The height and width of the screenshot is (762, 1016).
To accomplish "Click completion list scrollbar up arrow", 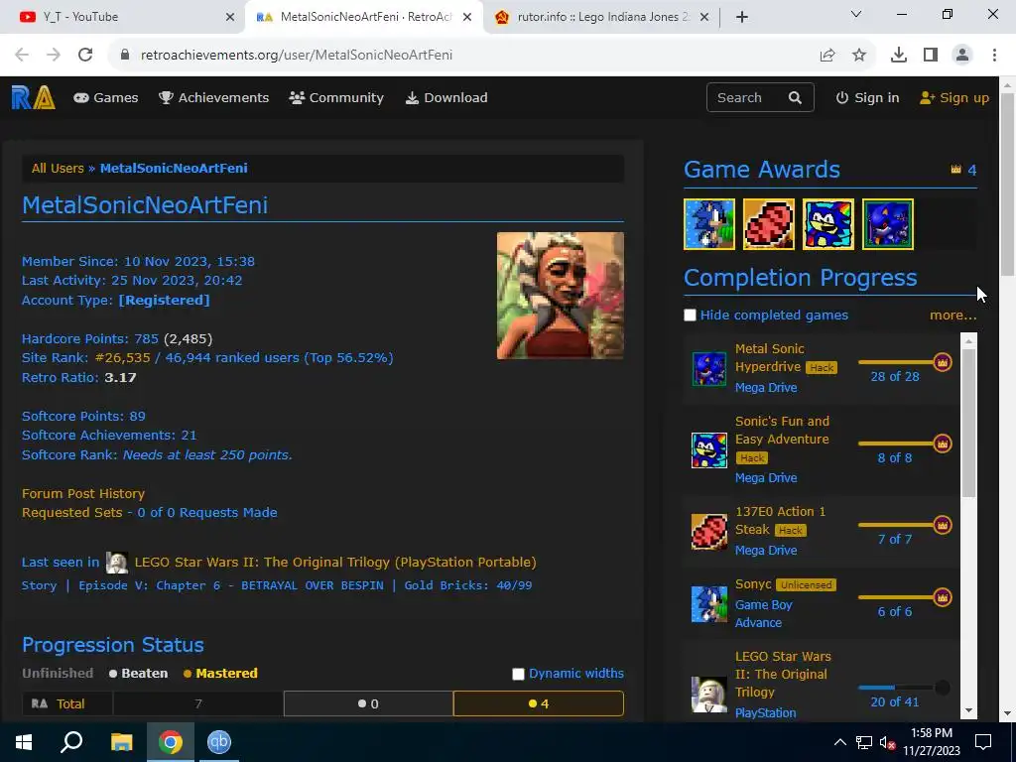I will 968,341.
